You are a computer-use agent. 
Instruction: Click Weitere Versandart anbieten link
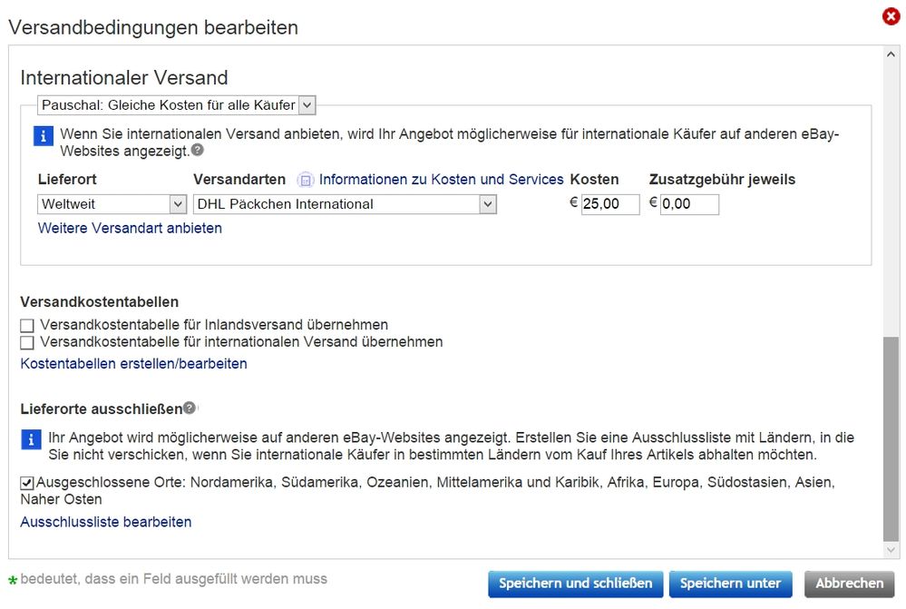(130, 229)
